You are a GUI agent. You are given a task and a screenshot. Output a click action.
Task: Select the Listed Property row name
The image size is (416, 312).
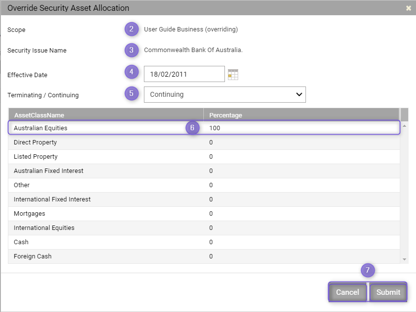pyautogui.click(x=35, y=157)
